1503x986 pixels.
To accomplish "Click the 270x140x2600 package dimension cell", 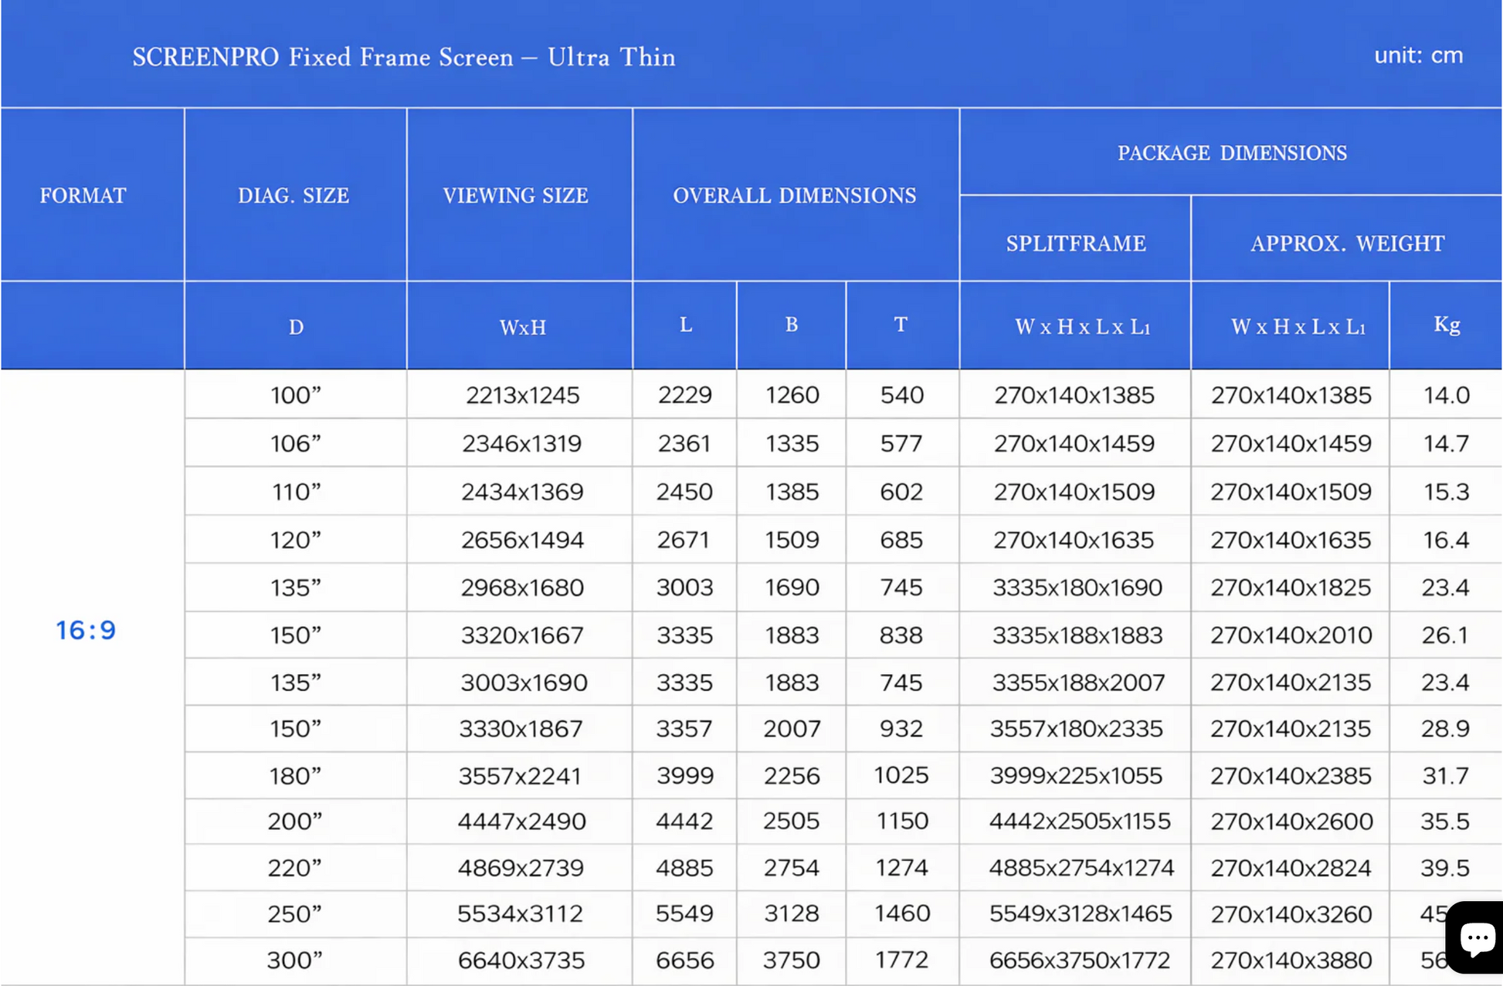I will point(1291,822).
